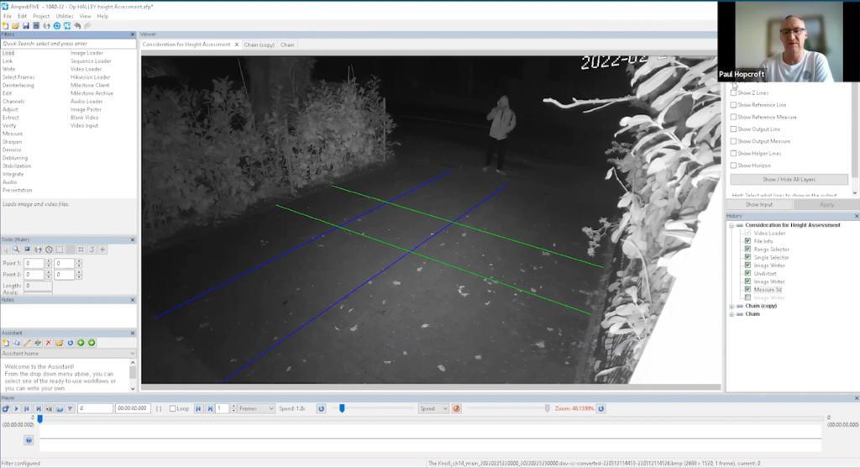Click the circular blue arrow icon in top toolbar
Viewport: 860px width, 468px height.
57,26
